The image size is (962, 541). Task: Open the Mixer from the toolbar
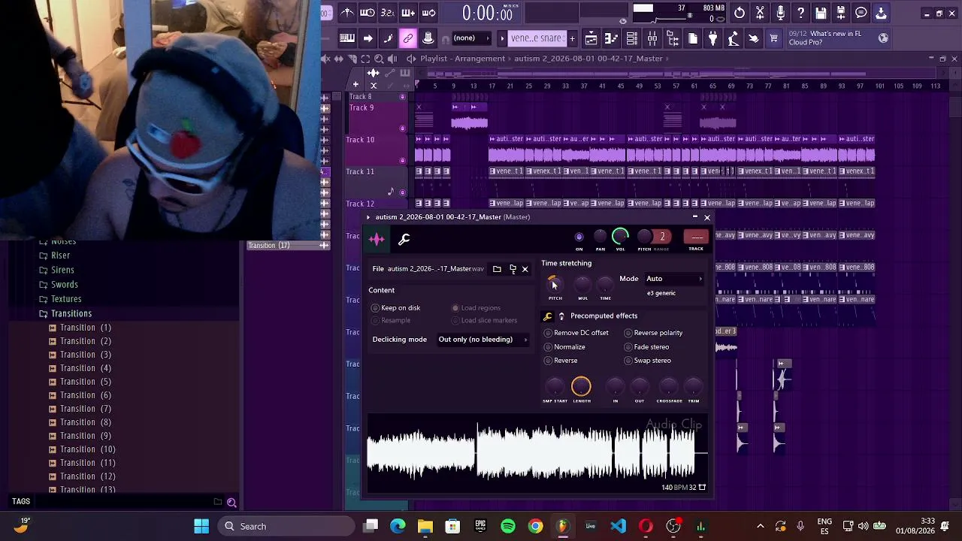click(x=652, y=38)
